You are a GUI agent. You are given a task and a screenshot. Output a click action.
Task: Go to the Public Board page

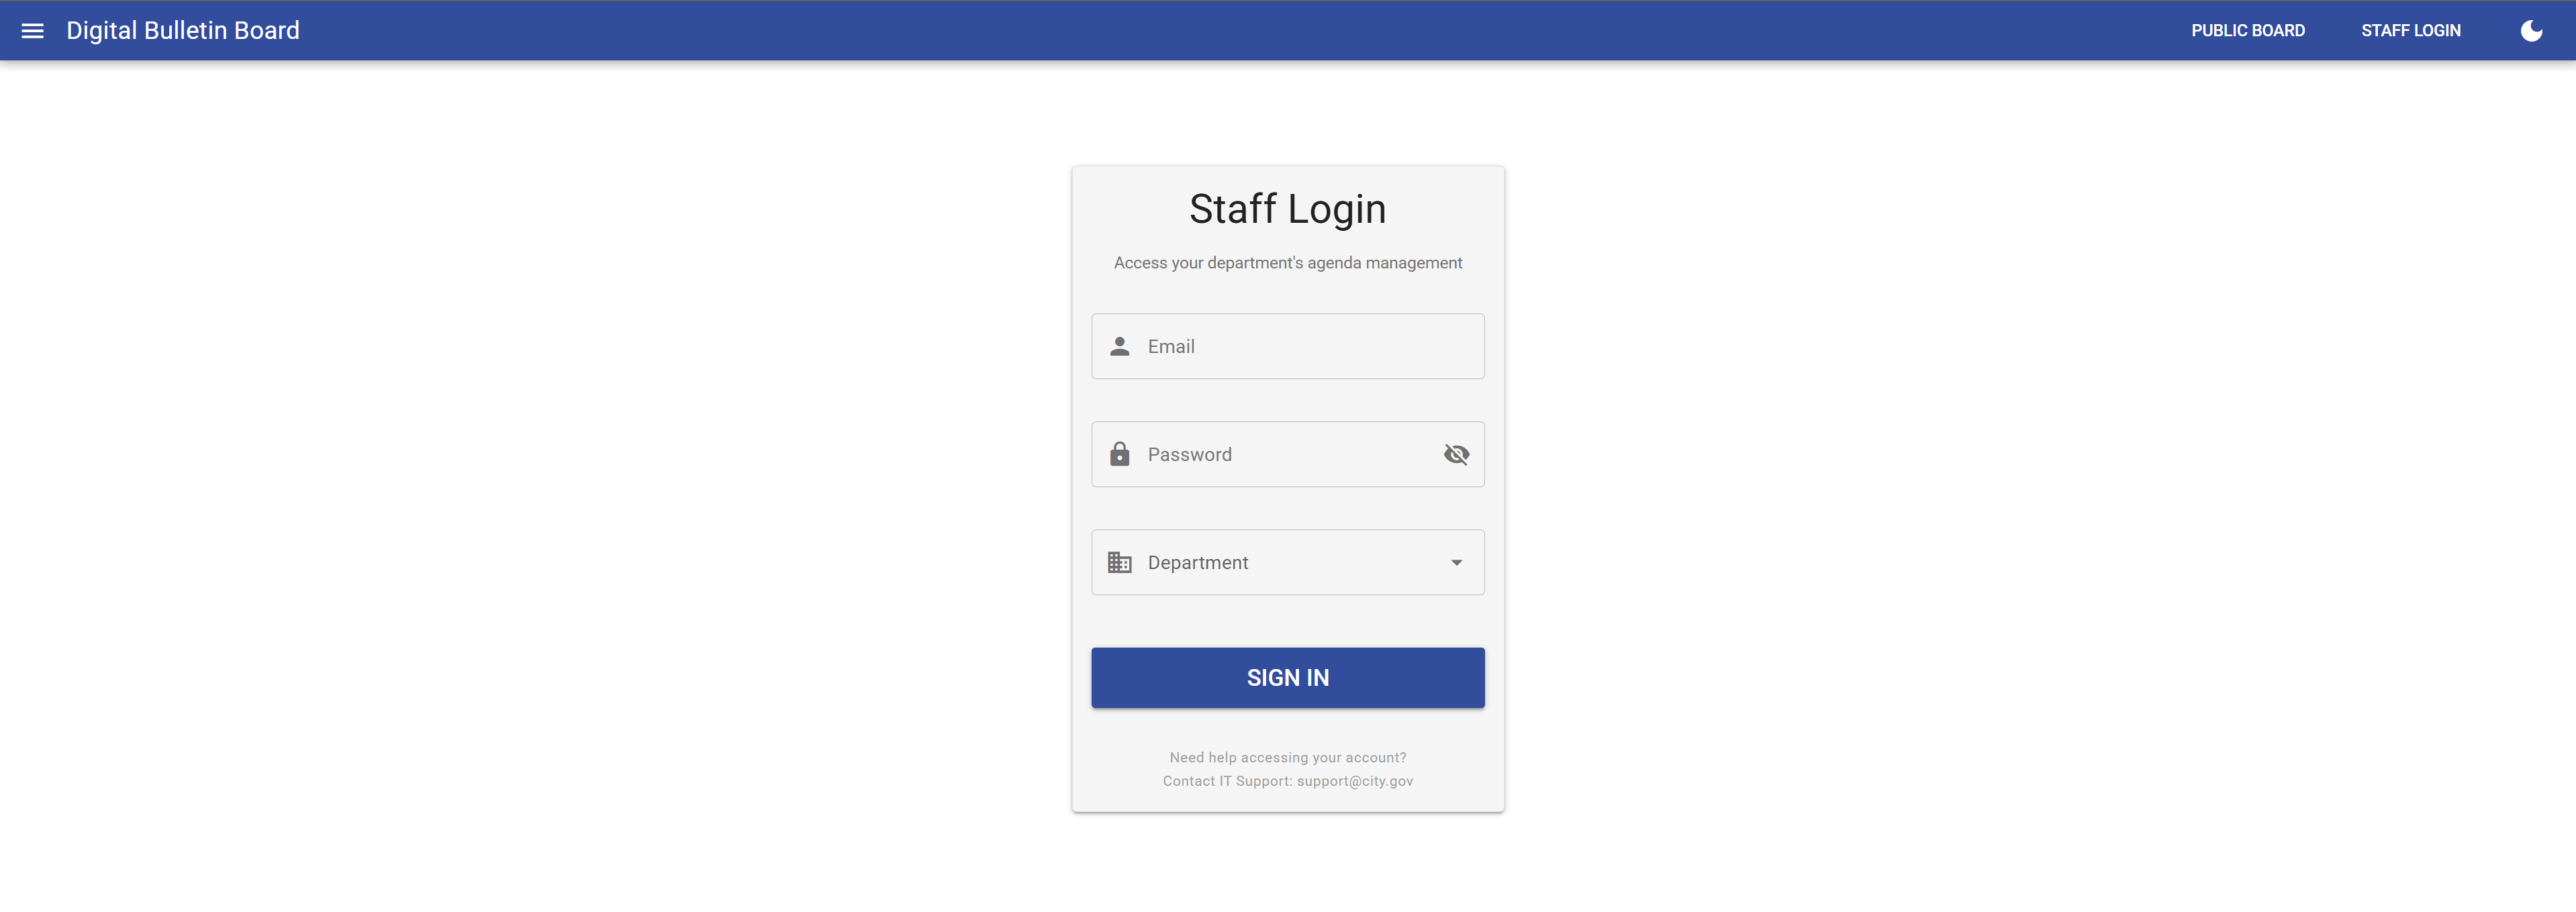click(2247, 31)
